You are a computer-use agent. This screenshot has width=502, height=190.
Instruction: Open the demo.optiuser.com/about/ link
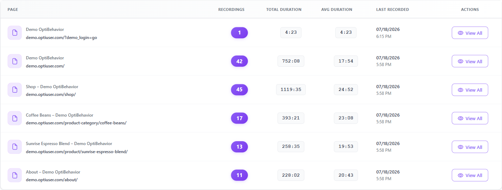tap(51, 180)
